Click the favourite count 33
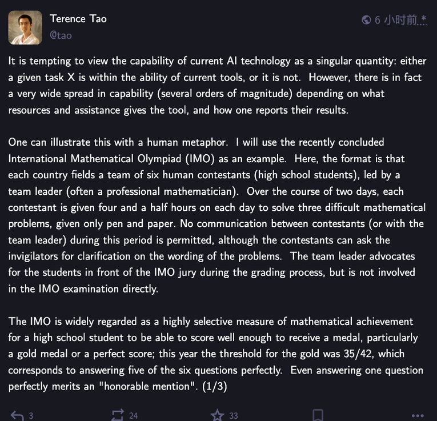437x421 pixels. click(233, 416)
